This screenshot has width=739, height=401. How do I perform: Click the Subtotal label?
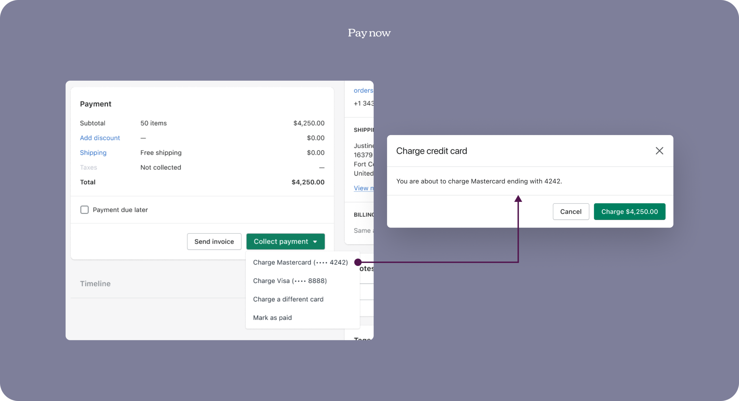point(92,123)
